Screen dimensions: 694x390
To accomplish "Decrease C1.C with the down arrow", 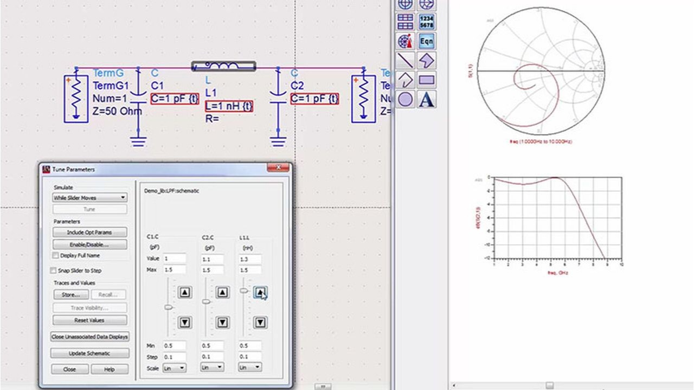I will [x=185, y=323].
